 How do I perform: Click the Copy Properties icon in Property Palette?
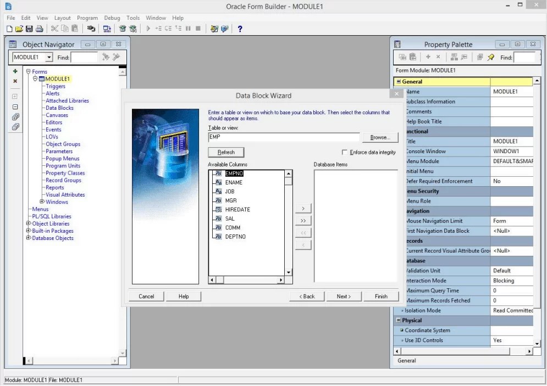tap(402, 57)
